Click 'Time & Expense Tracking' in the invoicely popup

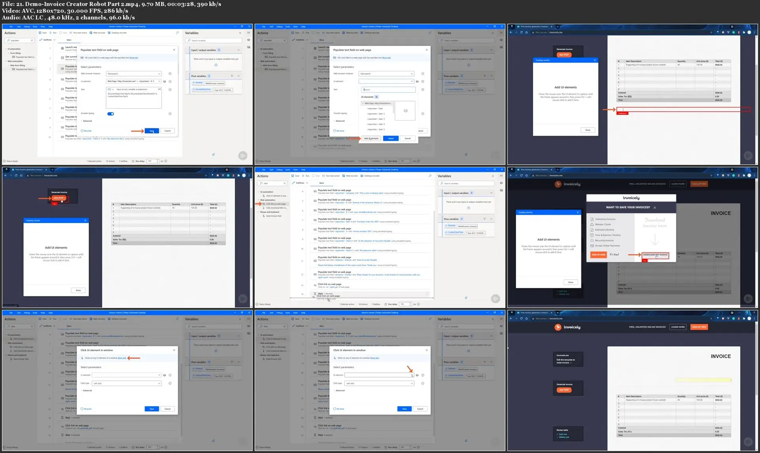pyautogui.click(x=608, y=235)
